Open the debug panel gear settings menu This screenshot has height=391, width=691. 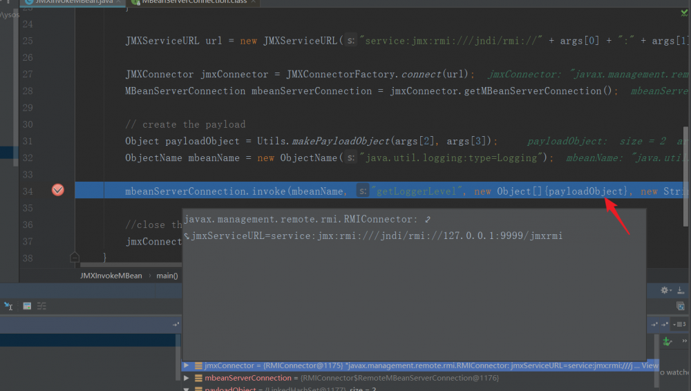(x=665, y=290)
